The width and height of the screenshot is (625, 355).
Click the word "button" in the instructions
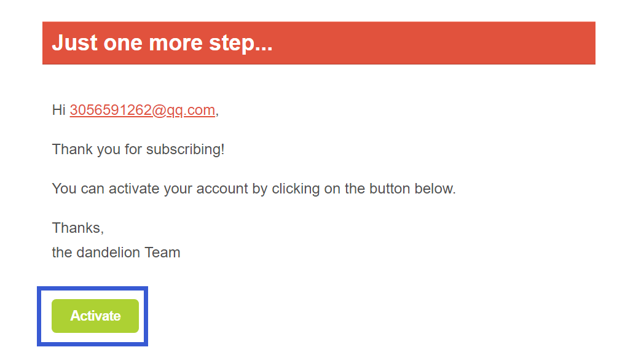pos(390,189)
